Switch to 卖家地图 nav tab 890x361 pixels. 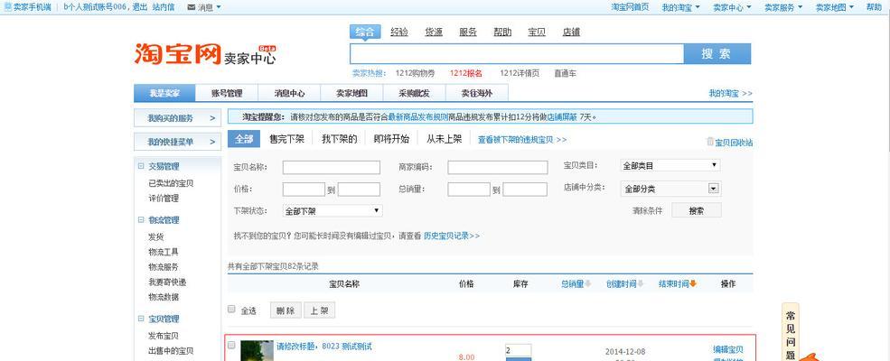(x=351, y=93)
